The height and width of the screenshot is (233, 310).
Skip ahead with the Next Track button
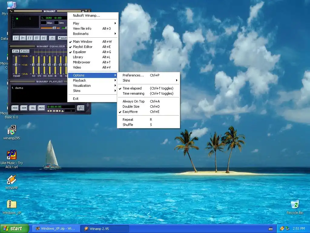click(x=44, y=38)
